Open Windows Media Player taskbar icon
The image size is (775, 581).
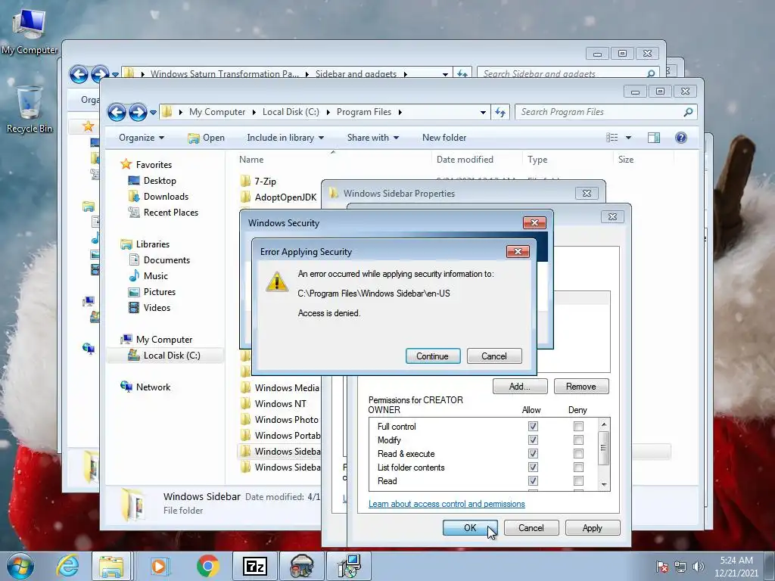[160, 566]
